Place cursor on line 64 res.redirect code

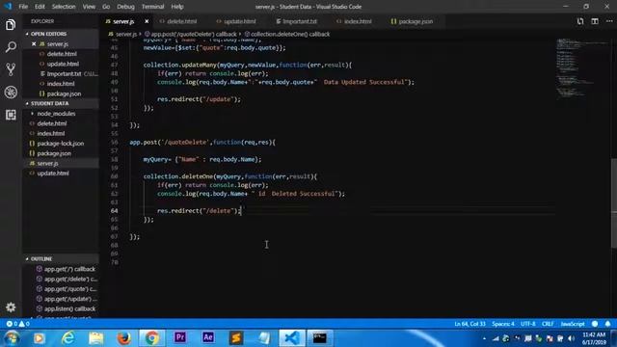[x=199, y=211]
